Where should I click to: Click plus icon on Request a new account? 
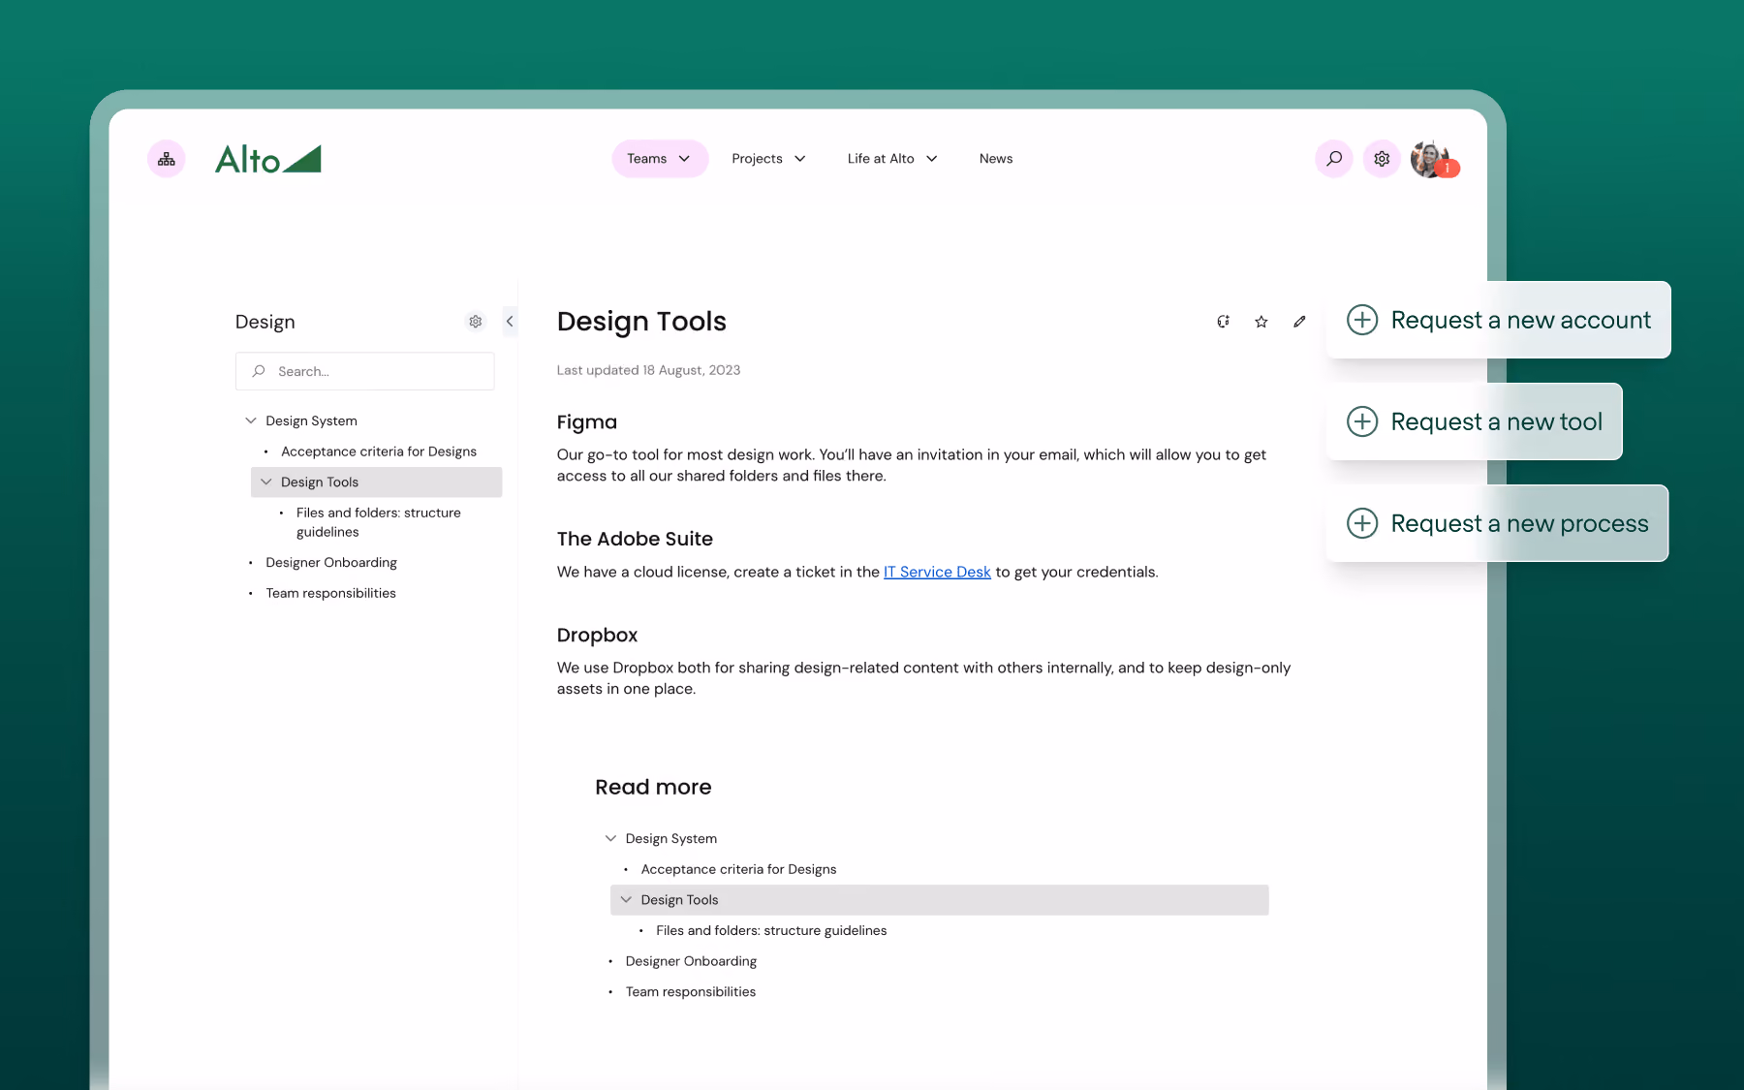1362,320
